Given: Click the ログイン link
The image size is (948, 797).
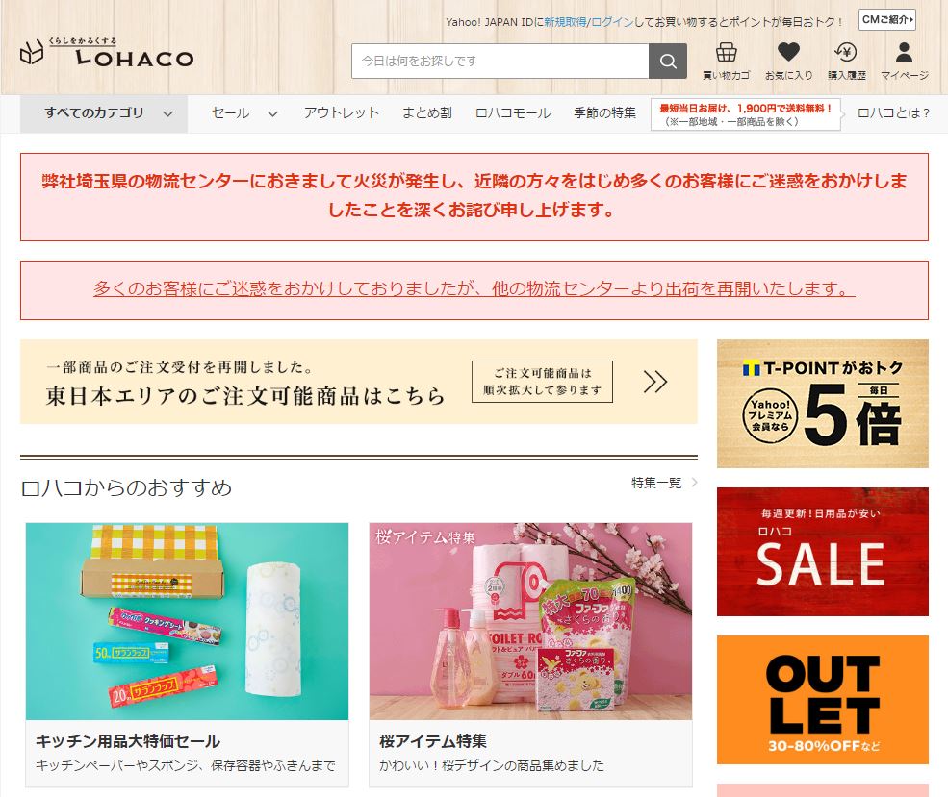Looking at the screenshot, I should pos(612,22).
